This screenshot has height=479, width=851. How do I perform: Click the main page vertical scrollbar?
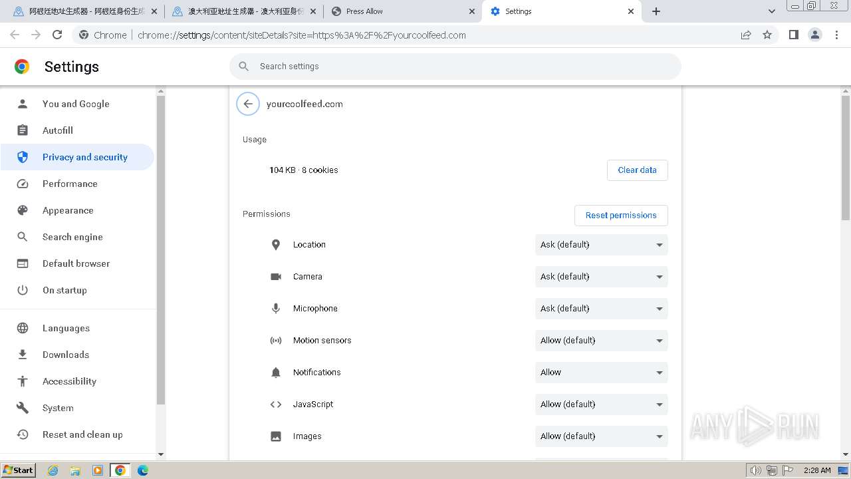(846, 158)
